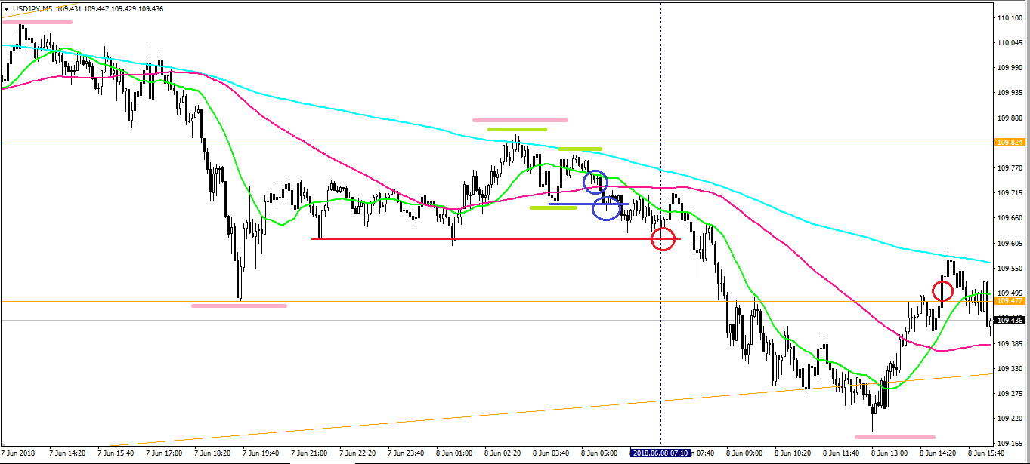Click the 109.330 price axis label
1030x464 pixels.
(1010, 368)
